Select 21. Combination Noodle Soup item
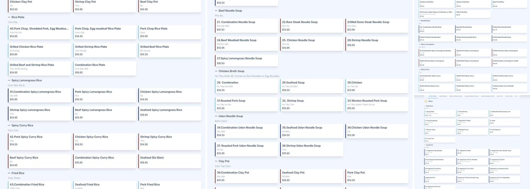 click(x=247, y=26)
